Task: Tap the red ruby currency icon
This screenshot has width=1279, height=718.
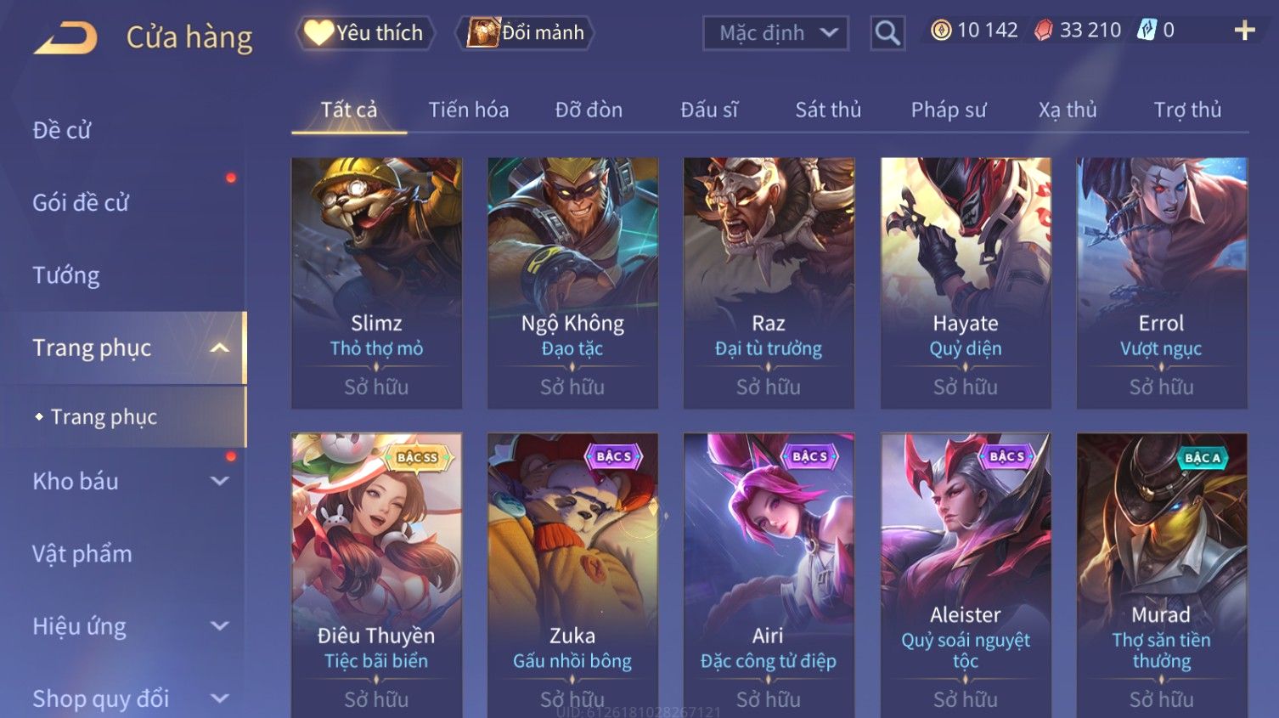Action: (1044, 31)
